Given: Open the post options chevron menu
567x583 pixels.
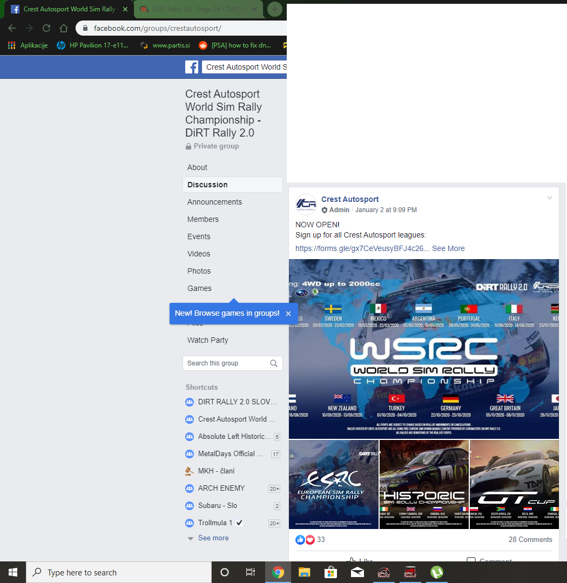Looking at the screenshot, I should coord(550,198).
